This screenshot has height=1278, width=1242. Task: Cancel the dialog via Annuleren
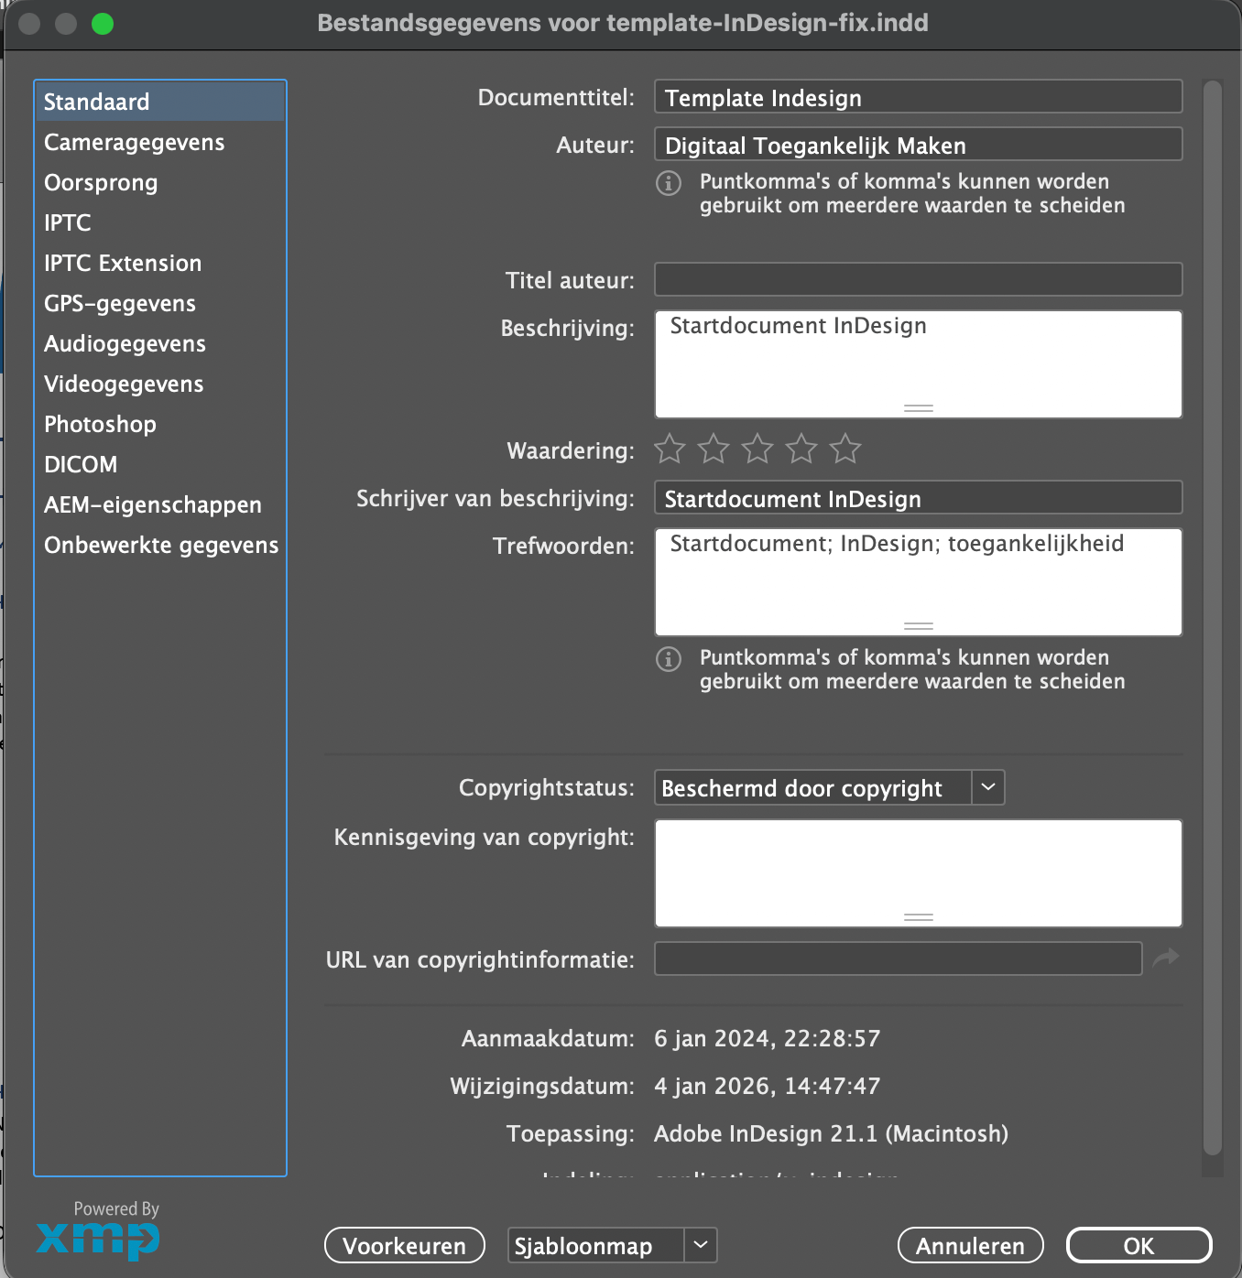pyautogui.click(x=969, y=1245)
